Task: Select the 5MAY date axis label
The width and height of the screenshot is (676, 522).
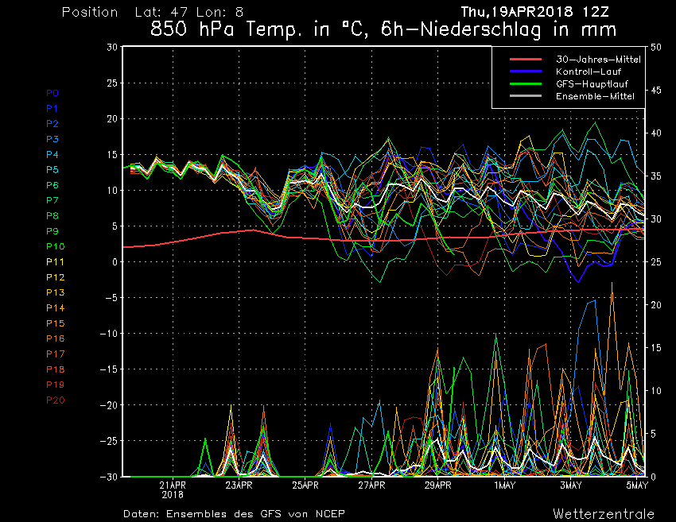Action: coord(636,484)
